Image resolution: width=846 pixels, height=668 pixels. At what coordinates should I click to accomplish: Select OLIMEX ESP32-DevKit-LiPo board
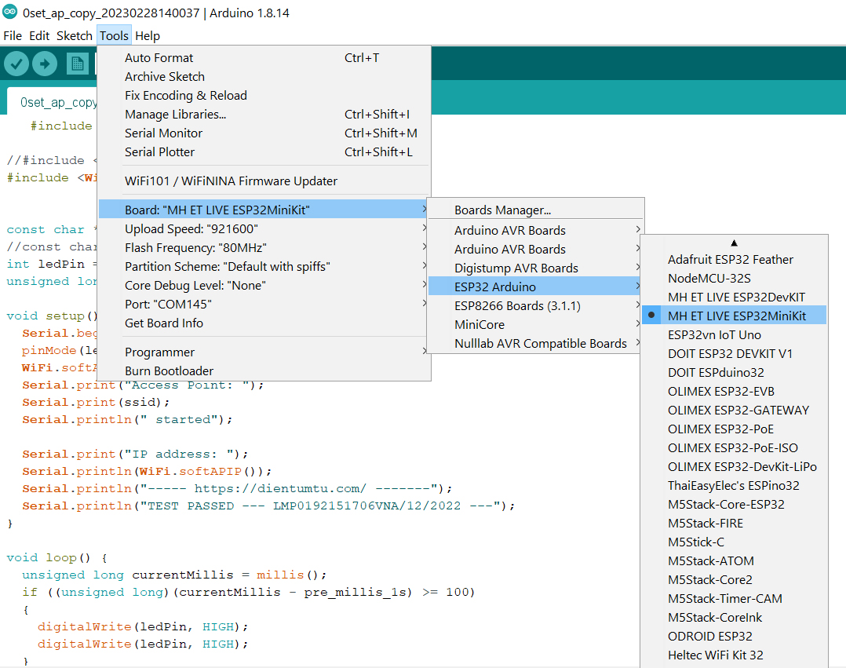pyautogui.click(x=734, y=467)
